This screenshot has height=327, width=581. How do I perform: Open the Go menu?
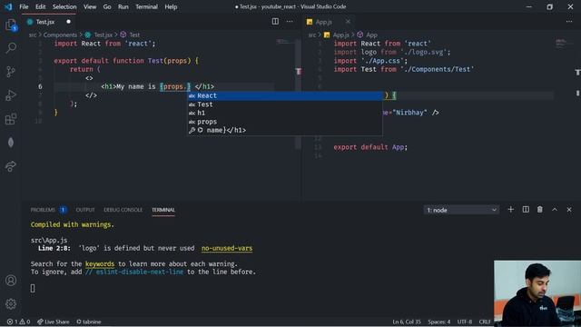(107, 6)
